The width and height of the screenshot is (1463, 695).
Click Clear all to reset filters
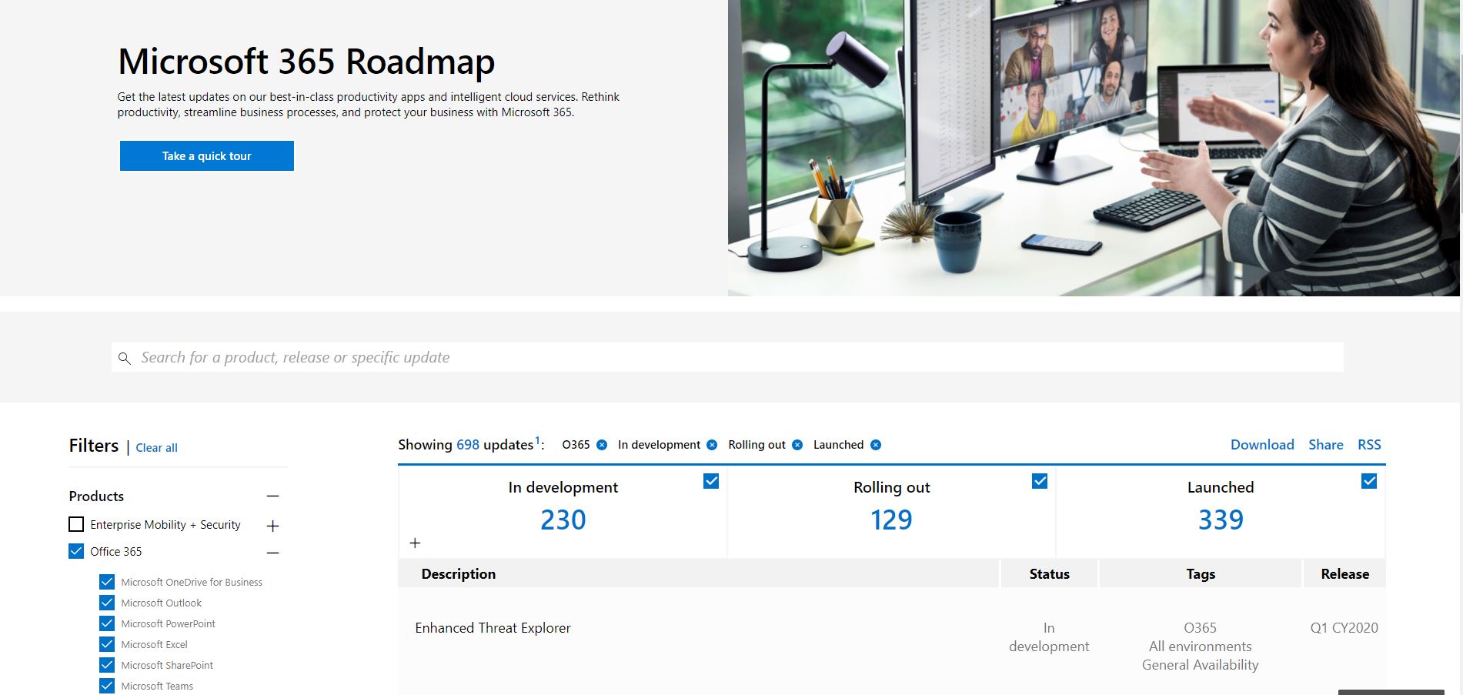pos(155,447)
